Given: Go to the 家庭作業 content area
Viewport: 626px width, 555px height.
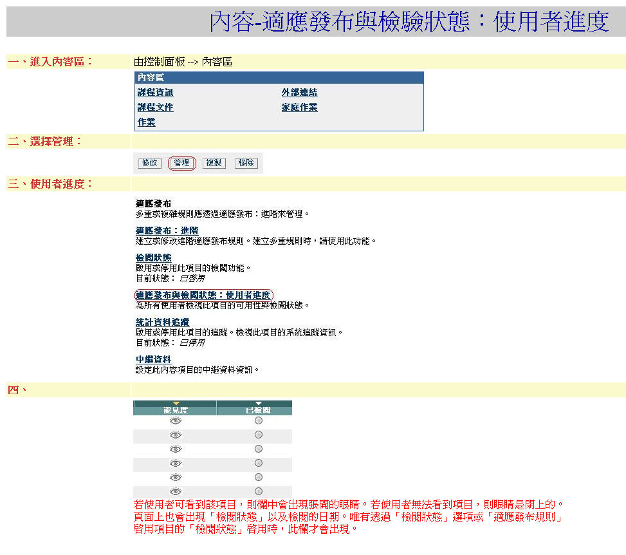Looking at the screenshot, I should click(x=299, y=108).
